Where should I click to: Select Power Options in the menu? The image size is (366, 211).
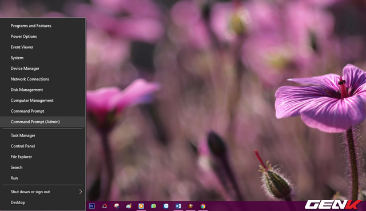click(42, 37)
